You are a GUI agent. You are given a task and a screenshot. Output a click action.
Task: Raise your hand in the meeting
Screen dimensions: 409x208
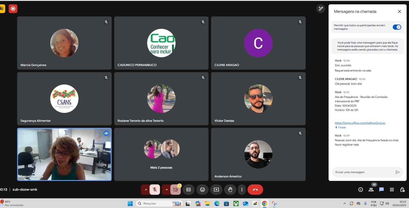point(230,190)
